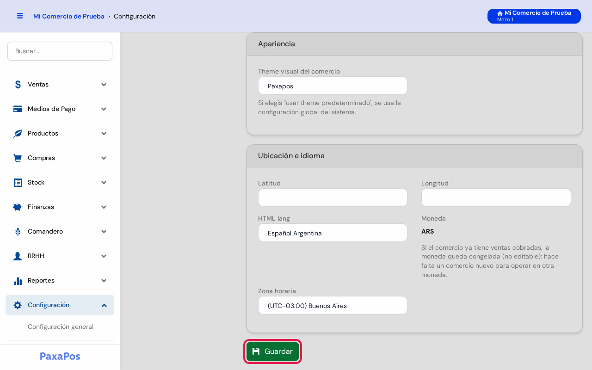This screenshot has width=592, height=370.
Task: Click the floppy disk icon on Guardar
Action: coord(256,351)
